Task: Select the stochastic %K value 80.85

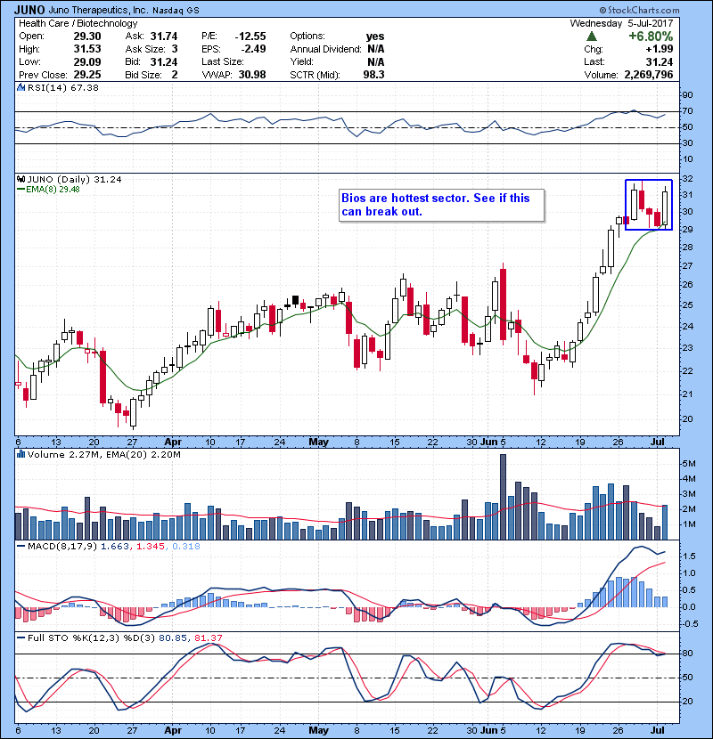Action: pos(173,637)
